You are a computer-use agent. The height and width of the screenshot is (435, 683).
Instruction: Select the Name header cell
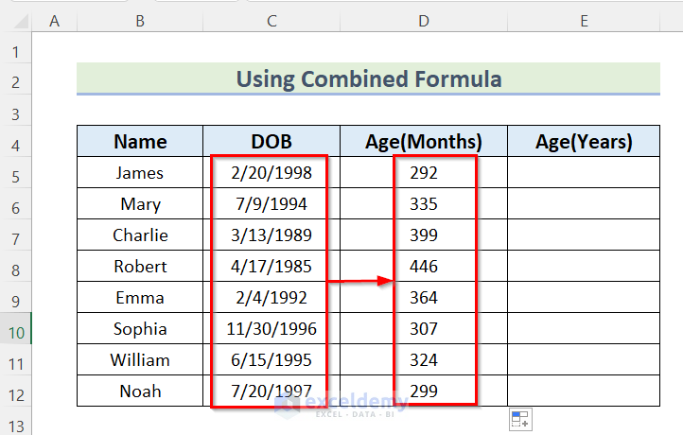pos(140,142)
